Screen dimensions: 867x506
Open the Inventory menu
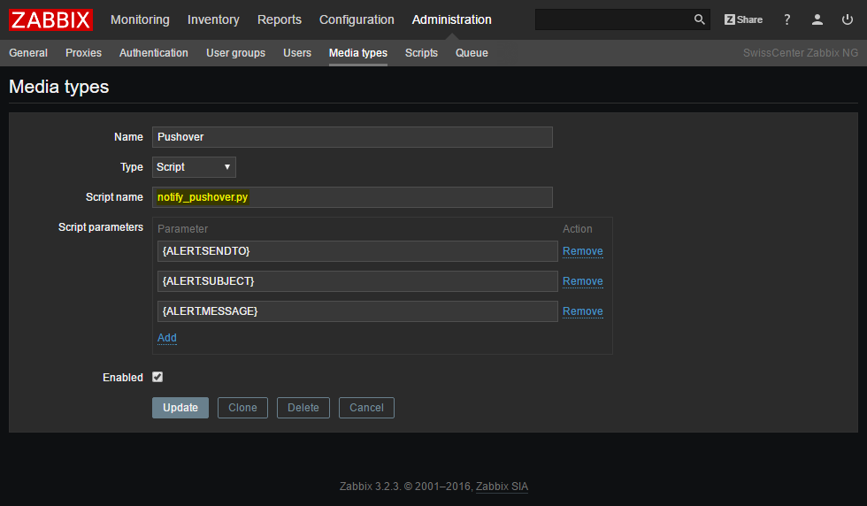(213, 20)
